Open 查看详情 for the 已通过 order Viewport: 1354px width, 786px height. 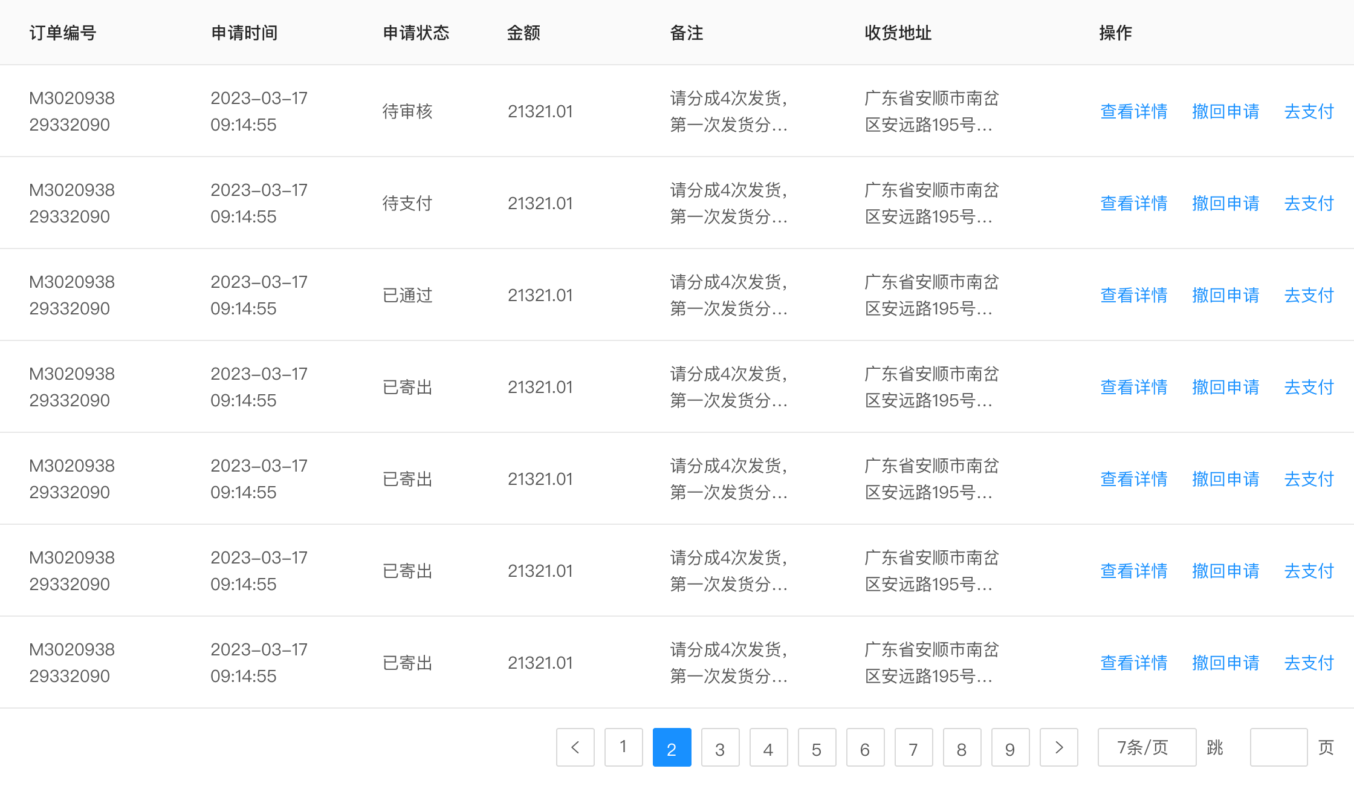click(1133, 295)
